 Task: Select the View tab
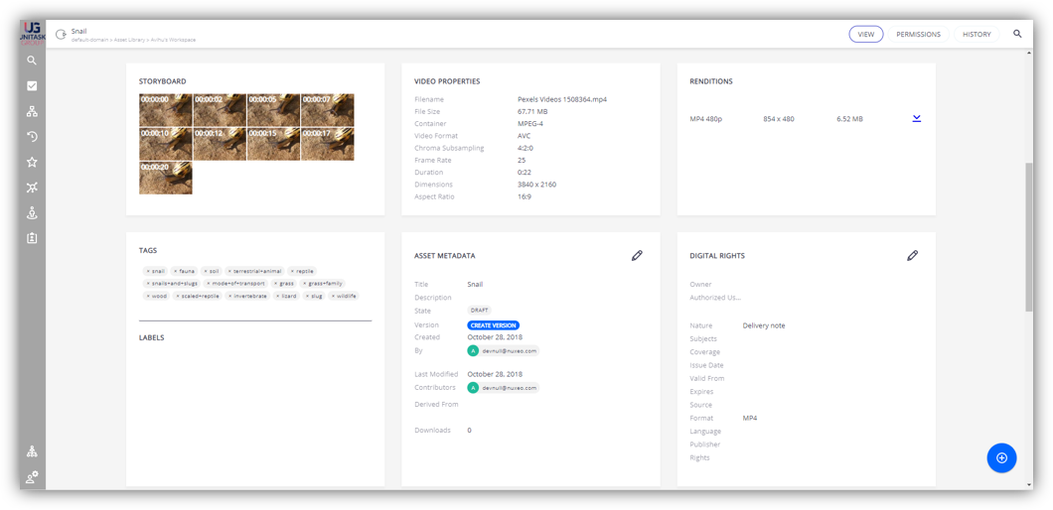pyautogui.click(x=865, y=34)
